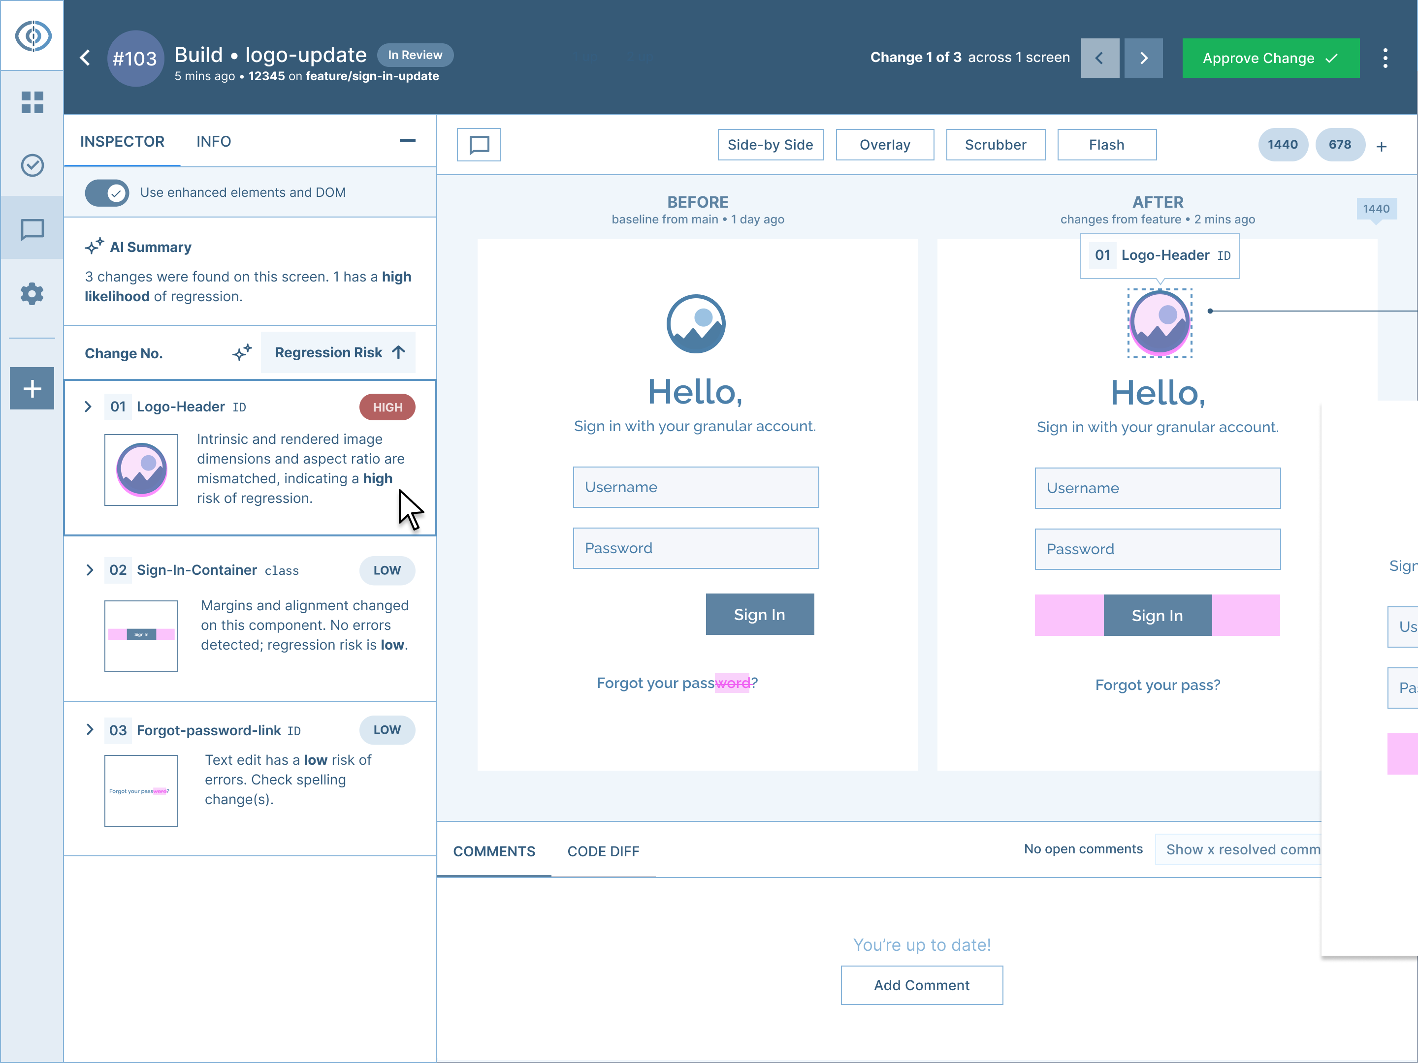Open the three-dot more options menu
1418x1063 pixels.
pyautogui.click(x=1386, y=58)
